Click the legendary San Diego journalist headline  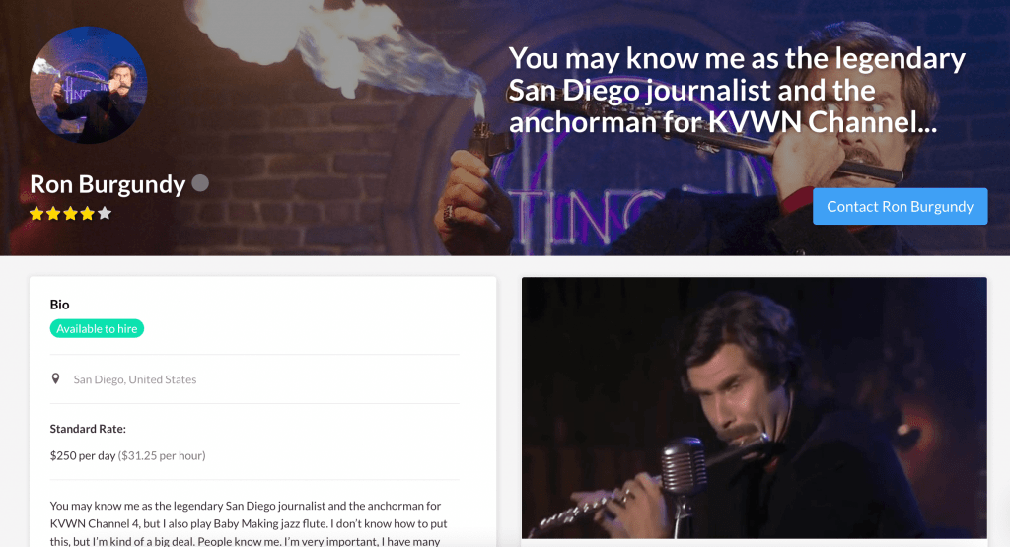(x=737, y=90)
